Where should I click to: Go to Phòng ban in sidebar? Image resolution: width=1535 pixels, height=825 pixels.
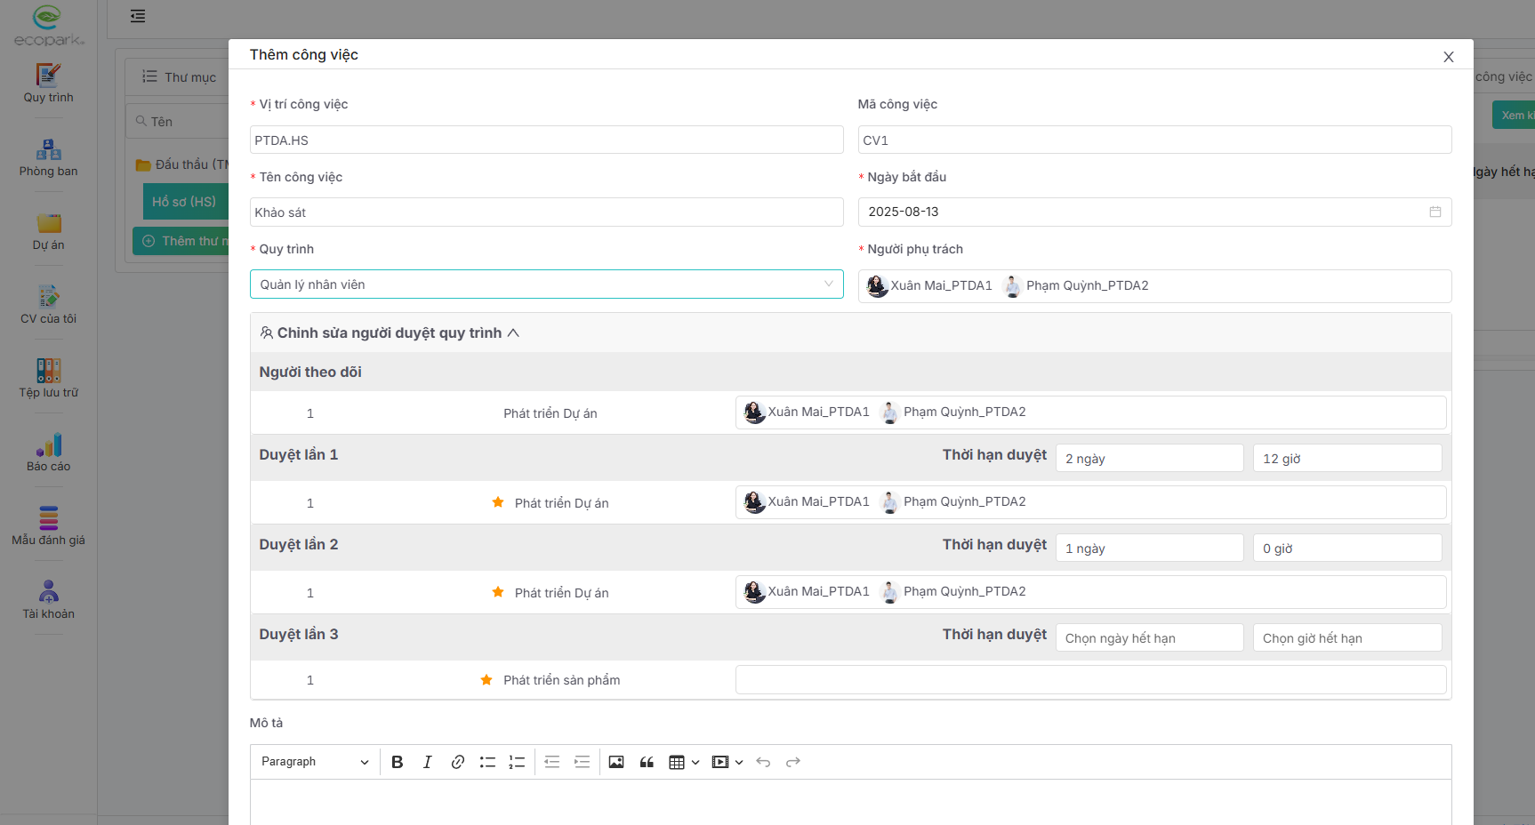click(48, 157)
